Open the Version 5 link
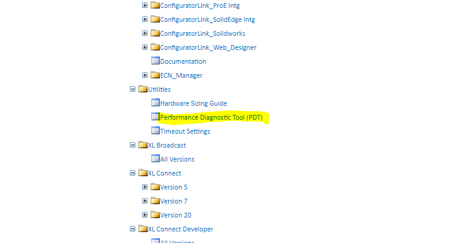Image resolution: width=475 pixels, height=243 pixels. pyautogui.click(x=174, y=187)
